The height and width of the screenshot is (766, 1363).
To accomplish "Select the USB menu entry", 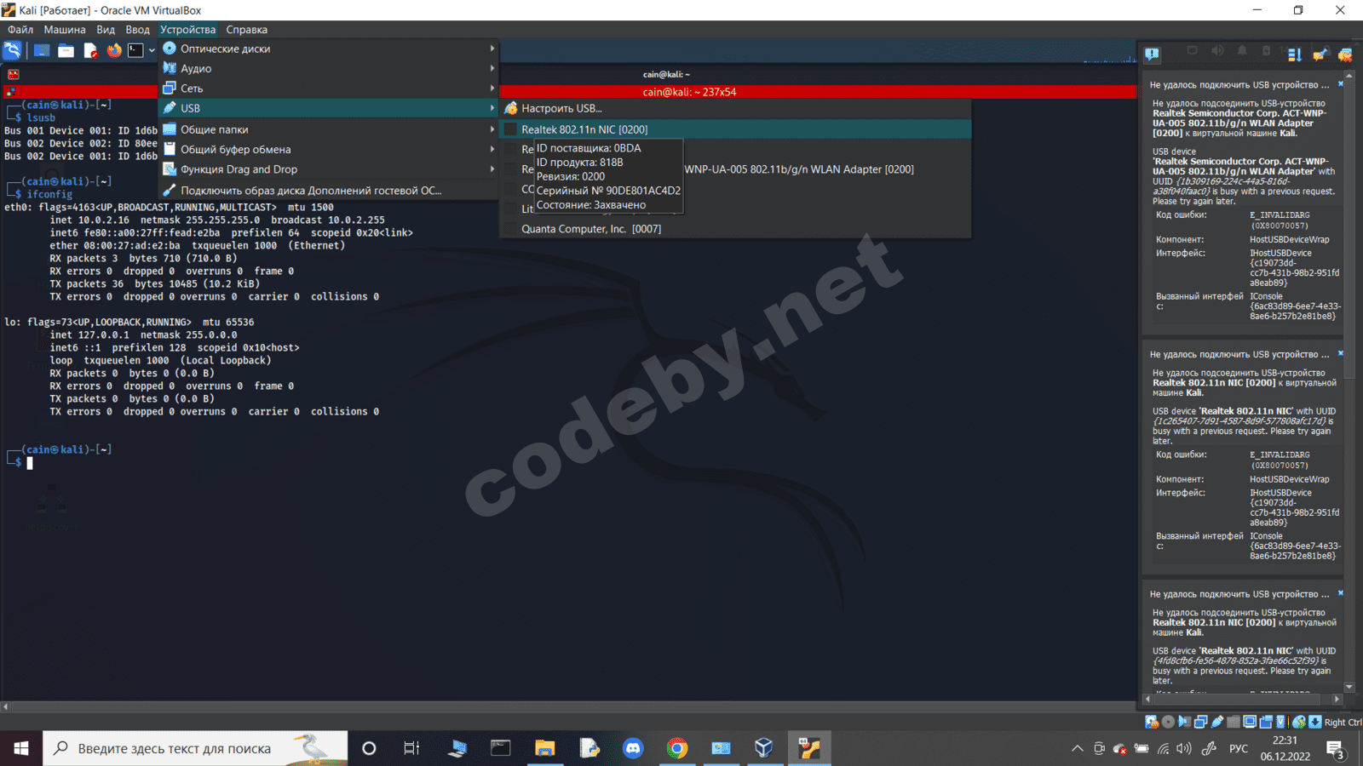I will tap(329, 108).
